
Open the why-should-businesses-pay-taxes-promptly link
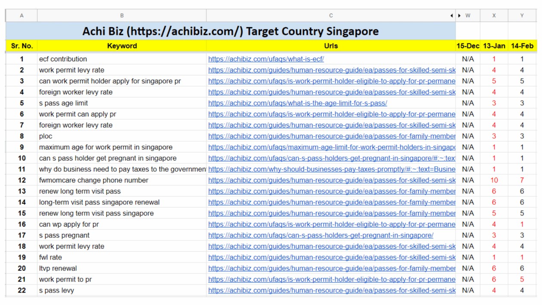(331, 169)
